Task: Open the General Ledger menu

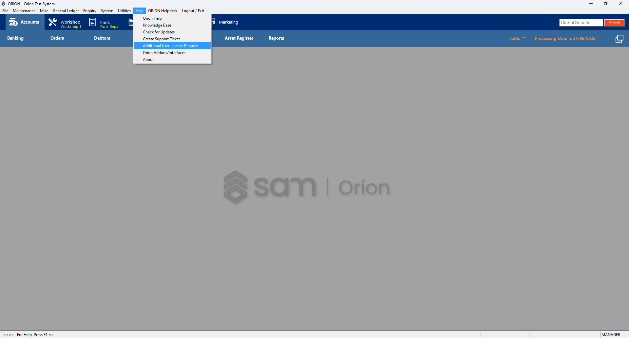Action: pos(66,10)
